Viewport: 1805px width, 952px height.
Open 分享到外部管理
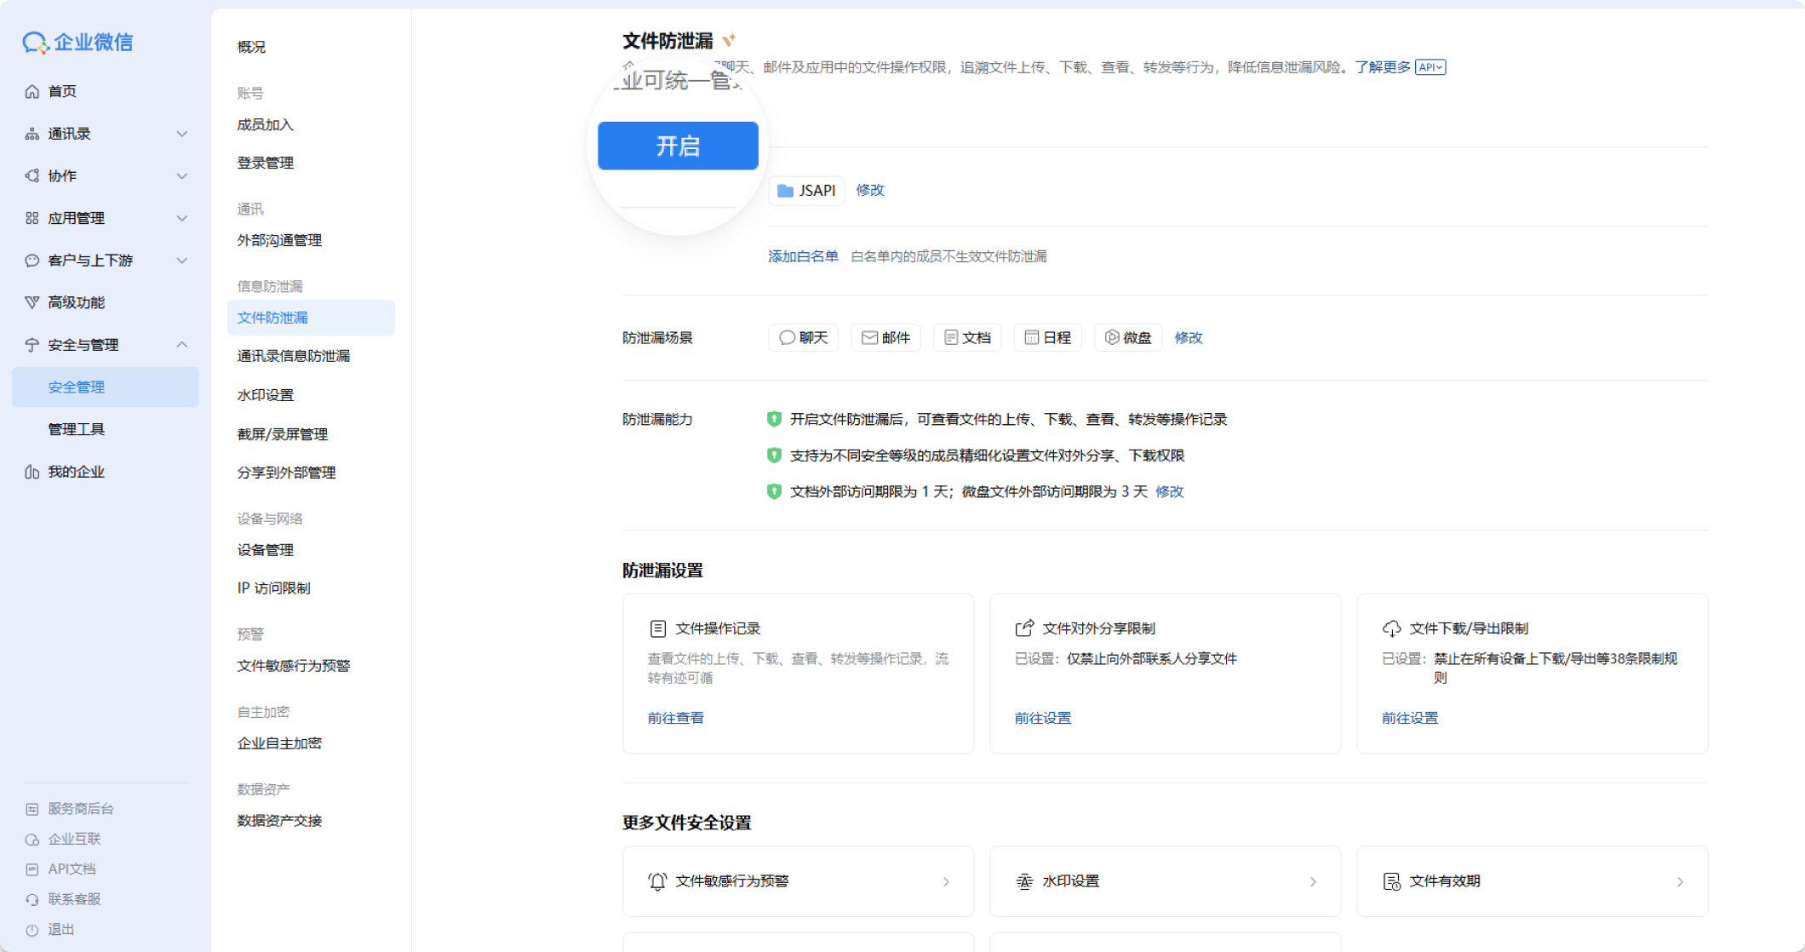[x=287, y=473]
